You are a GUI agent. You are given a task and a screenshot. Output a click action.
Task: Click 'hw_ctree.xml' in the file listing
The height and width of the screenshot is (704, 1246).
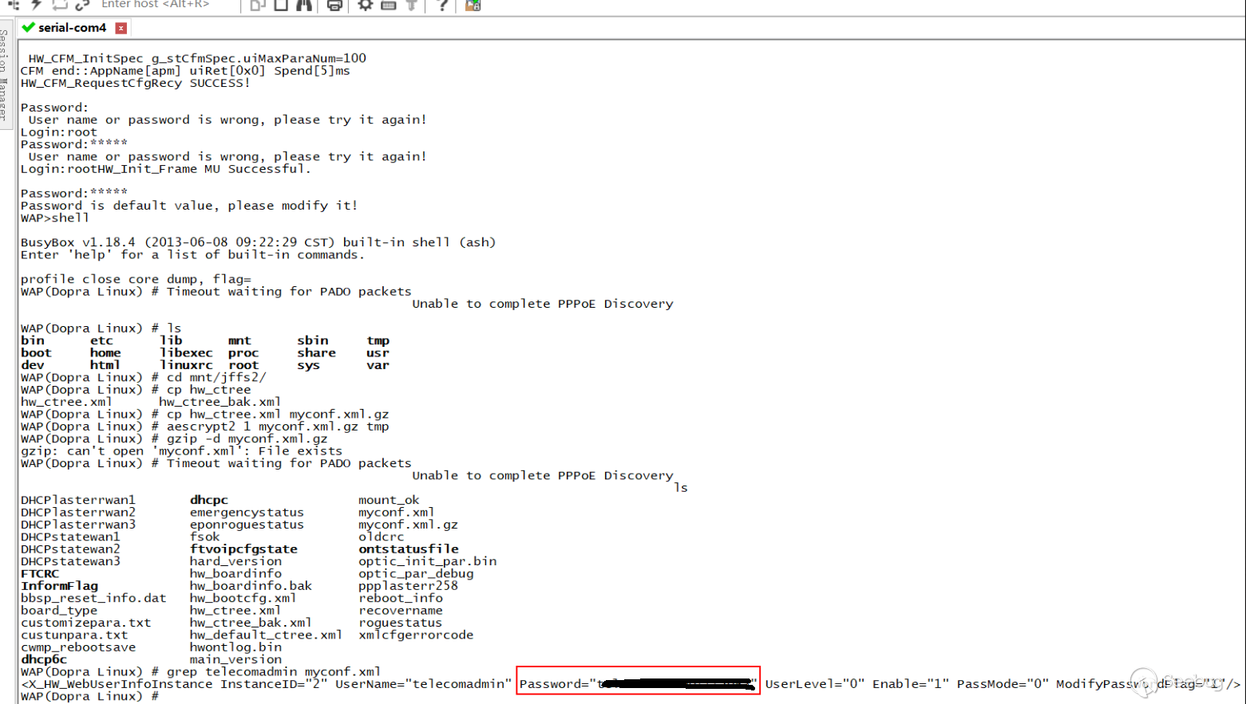[235, 611]
